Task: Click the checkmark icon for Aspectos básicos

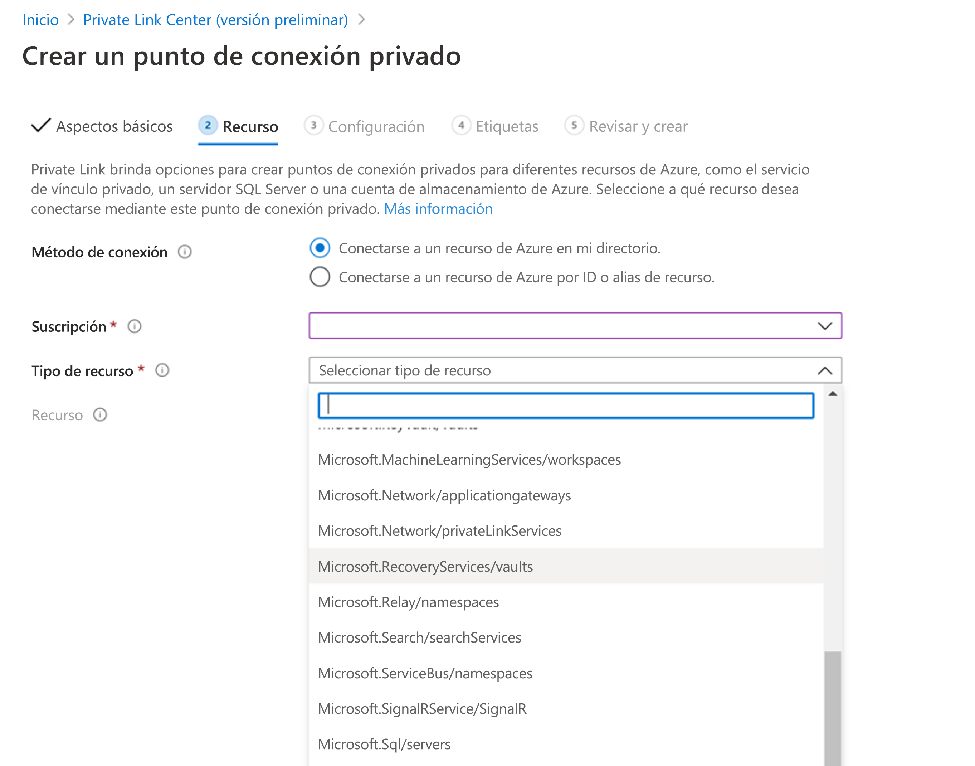Action: (x=41, y=126)
